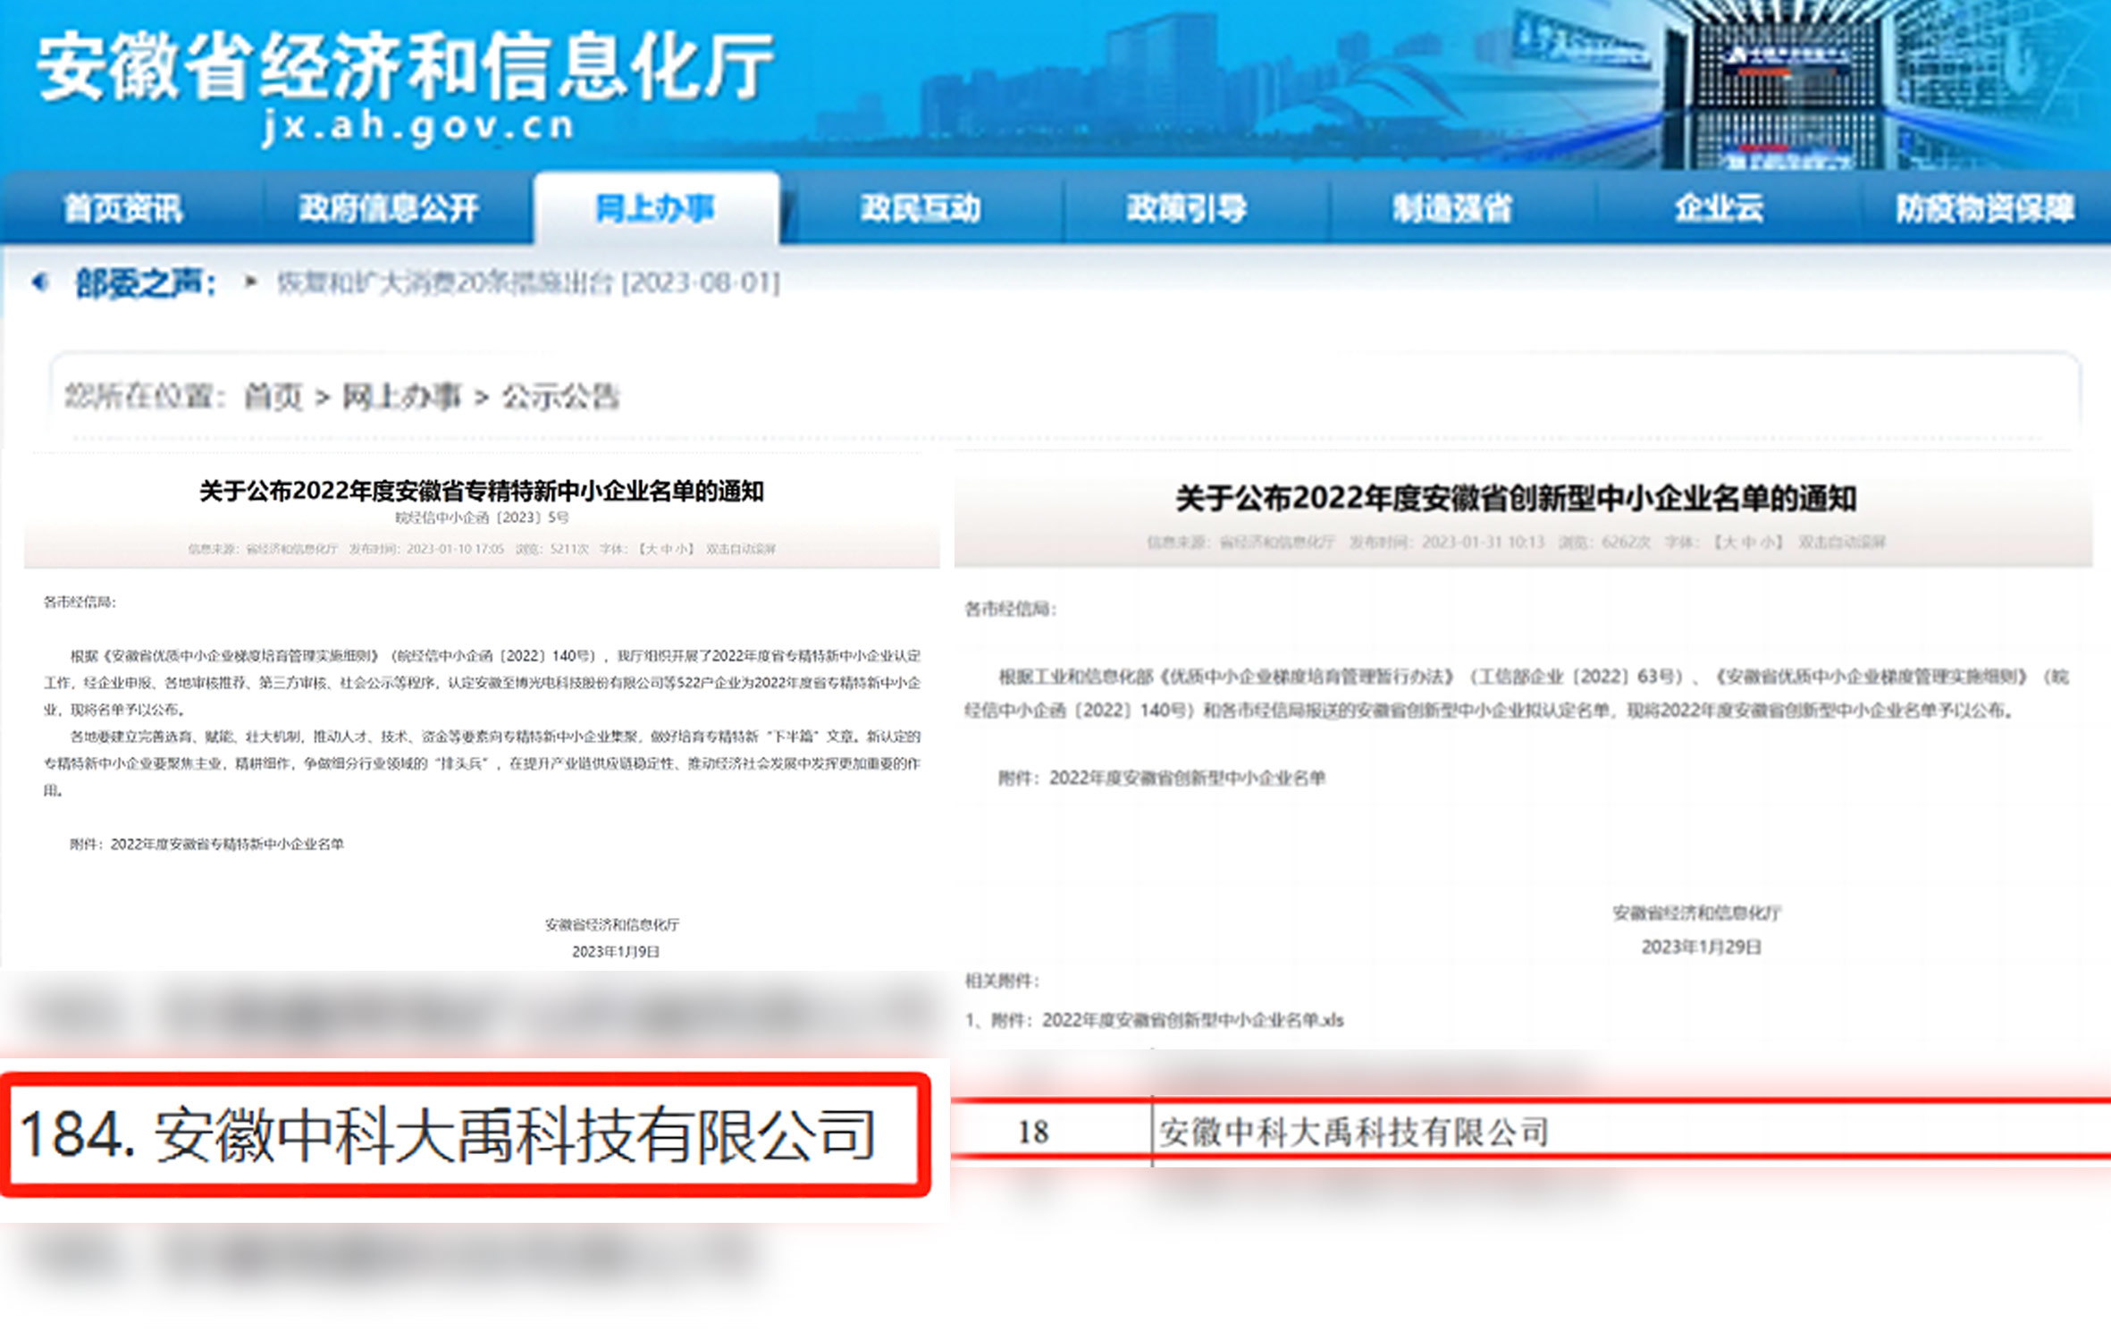Go to the 政民互动 tab
Viewport: 2111px width, 1339px height.
pos(921,209)
